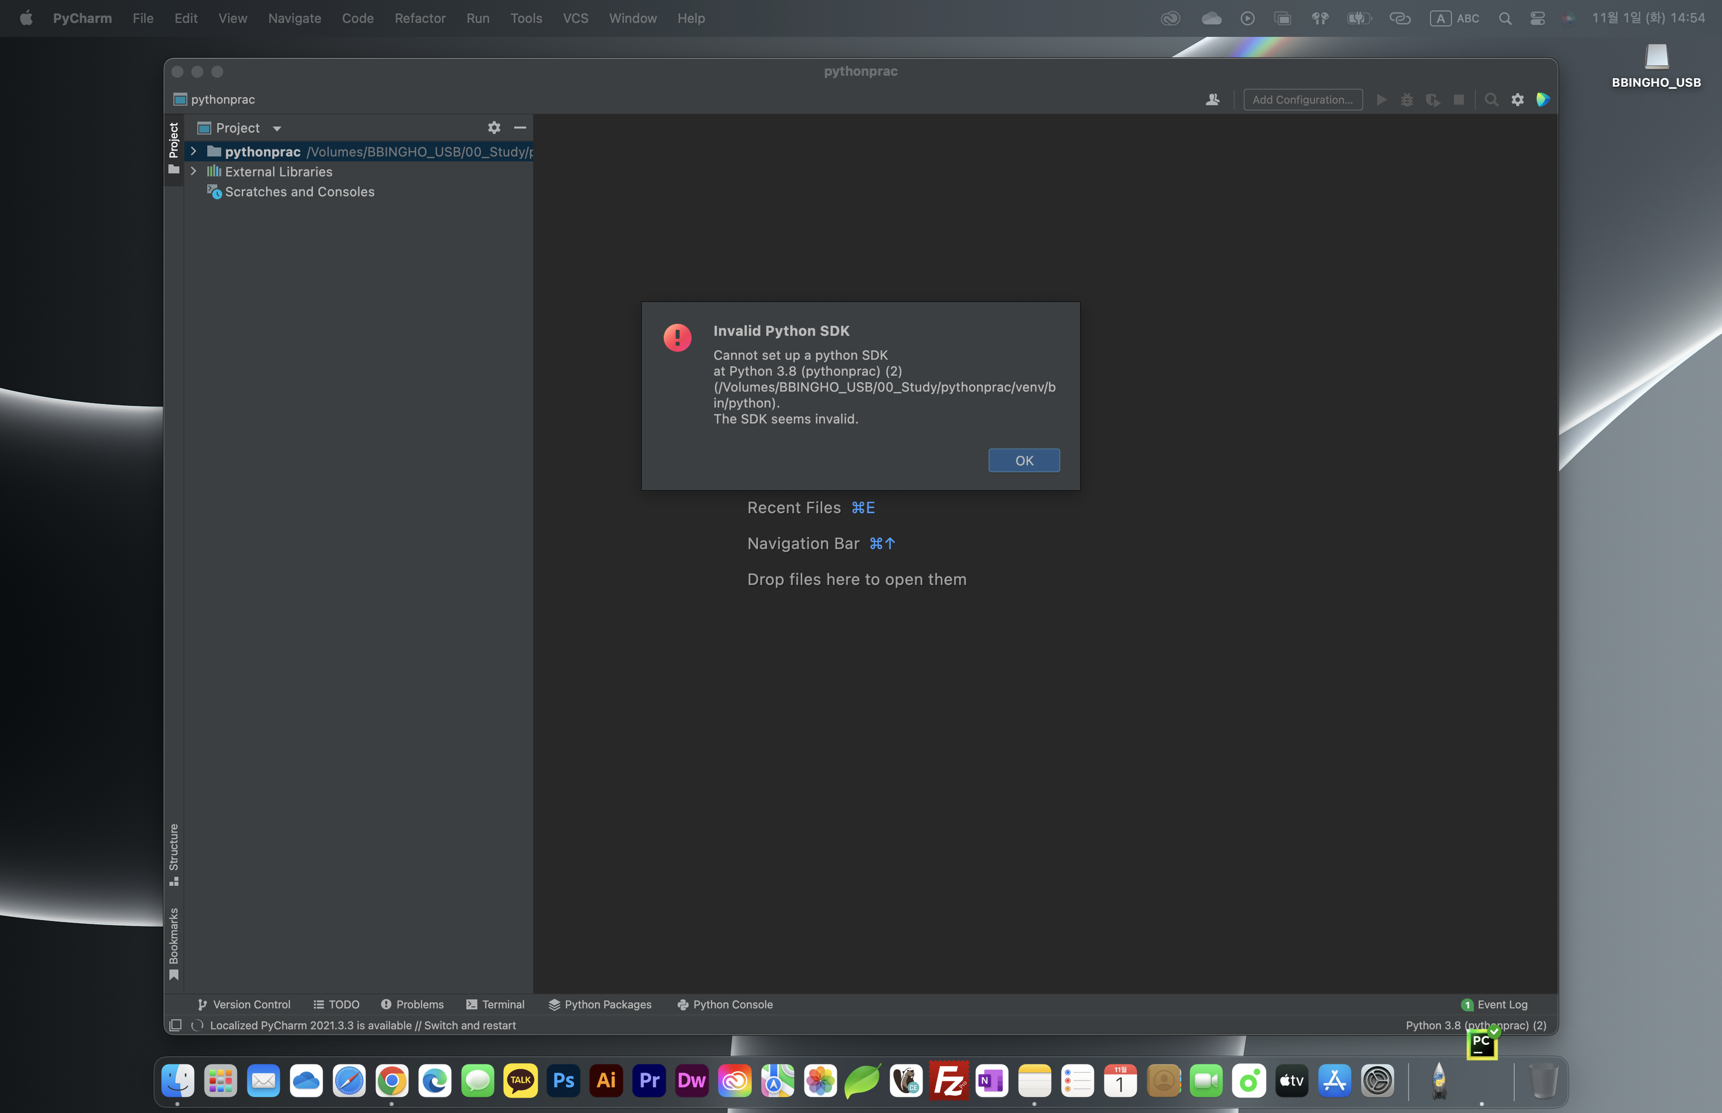1722x1113 pixels.
Task: Open the Trash in the Dock
Action: [x=1544, y=1081]
